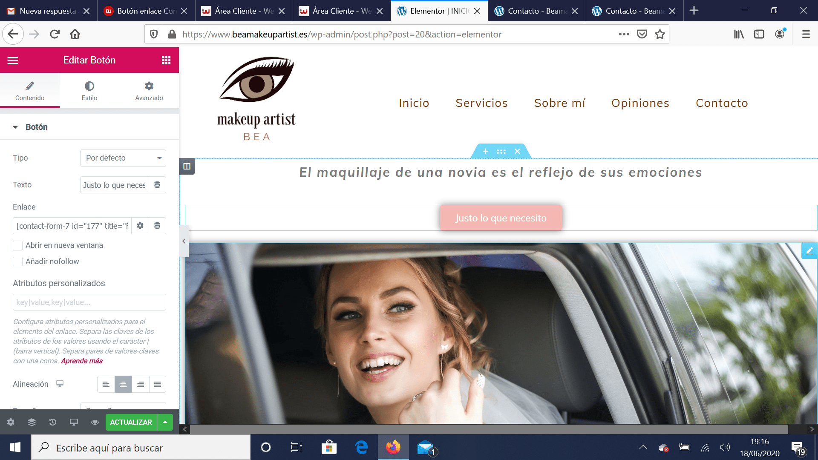The height and width of the screenshot is (460, 818).
Task: Expand save options arrow beside ACTUALIZAR
Action: coord(165,422)
